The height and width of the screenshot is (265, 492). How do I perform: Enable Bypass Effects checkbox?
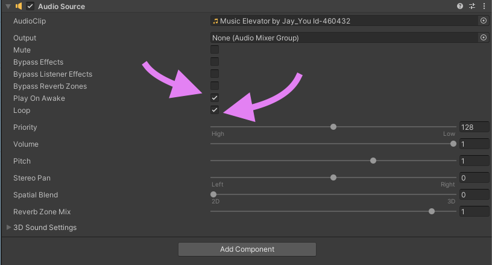[x=215, y=62]
